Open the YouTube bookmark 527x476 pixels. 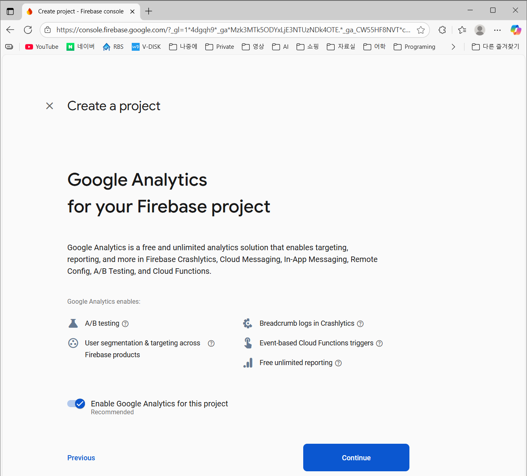[x=42, y=47]
